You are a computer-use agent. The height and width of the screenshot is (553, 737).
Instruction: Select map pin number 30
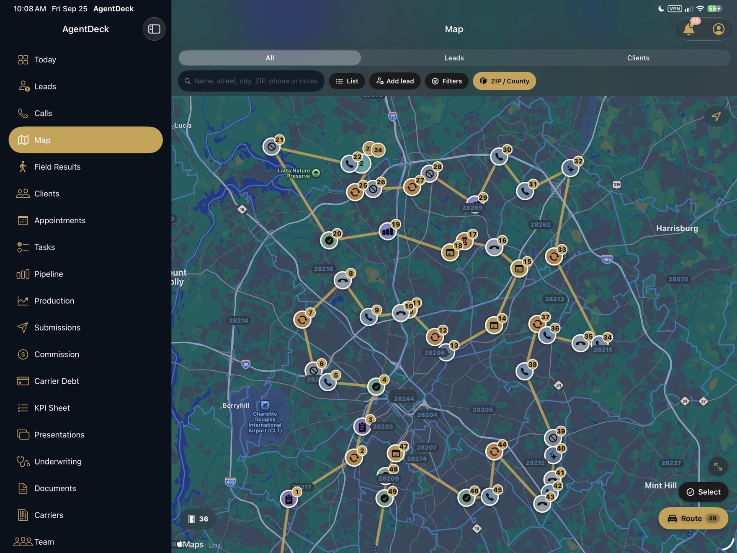pyautogui.click(x=499, y=156)
